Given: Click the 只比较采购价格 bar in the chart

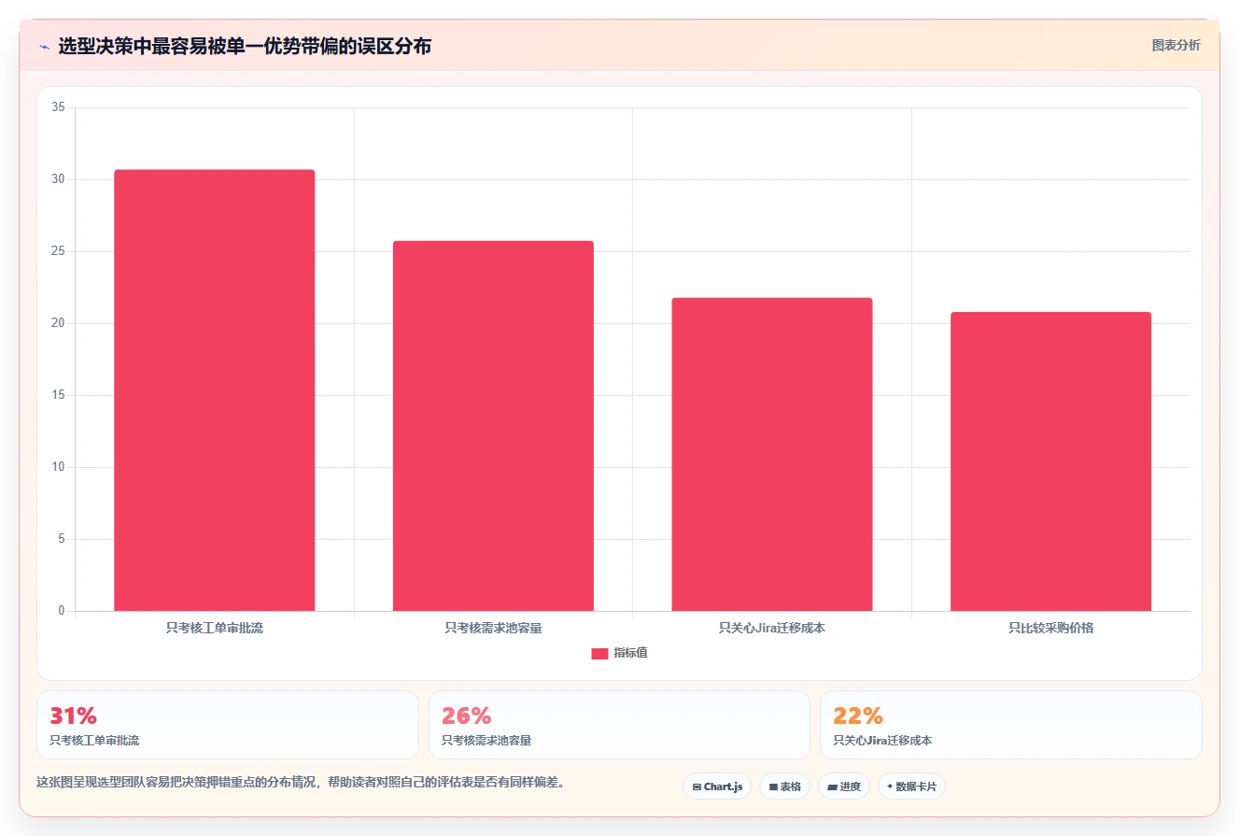Looking at the screenshot, I should pos(1050,461).
